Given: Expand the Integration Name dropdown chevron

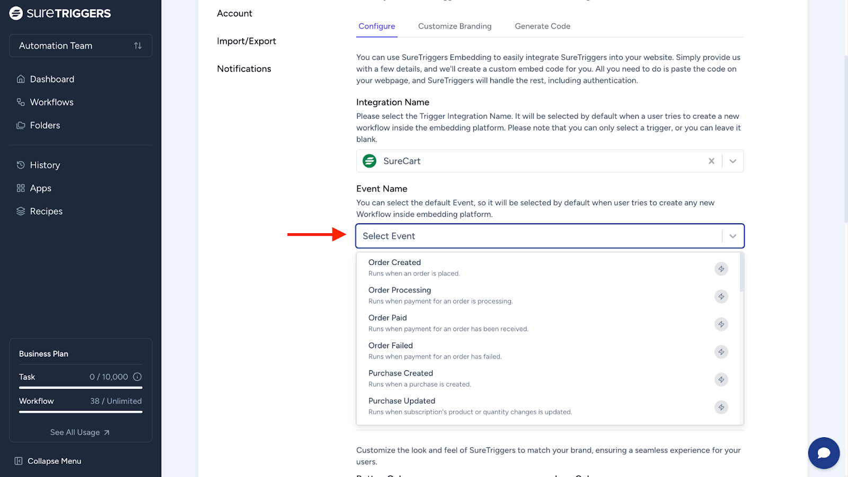Looking at the screenshot, I should pyautogui.click(x=732, y=161).
